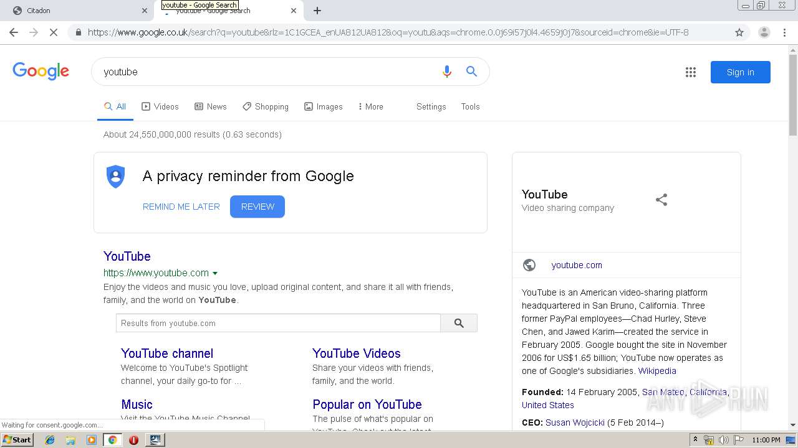This screenshot has height=448, width=798.
Task: Open the file explorer folder in taskbar
Action: point(70,440)
